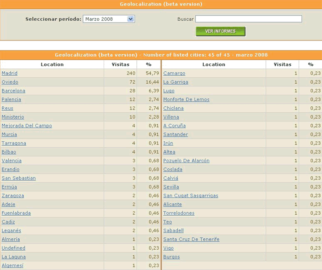Select the Monforte De Lemos link
The width and height of the screenshot is (322, 270).
186,99
